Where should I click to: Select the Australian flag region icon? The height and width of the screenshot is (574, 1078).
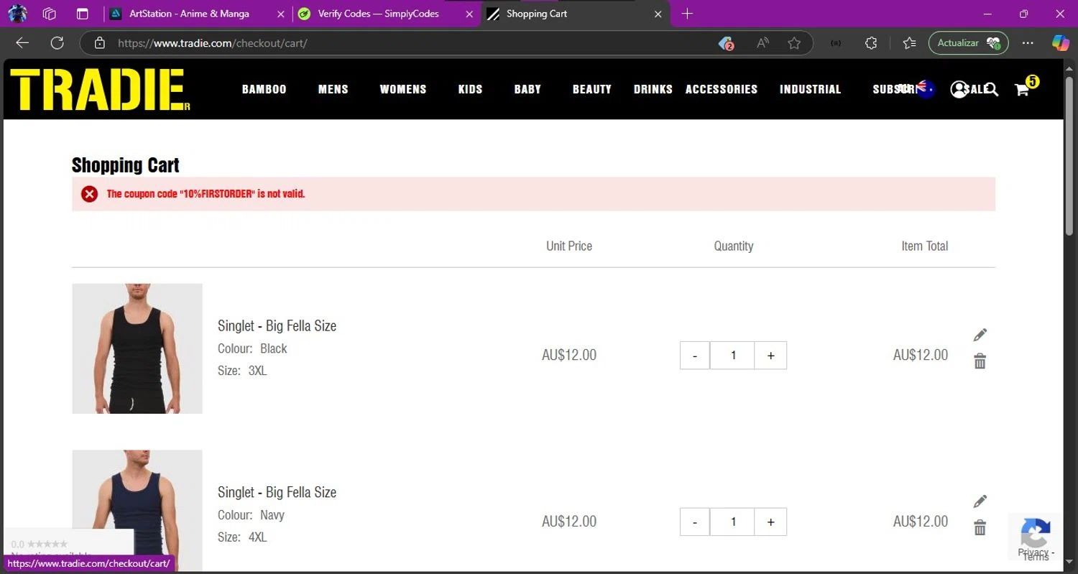(926, 89)
